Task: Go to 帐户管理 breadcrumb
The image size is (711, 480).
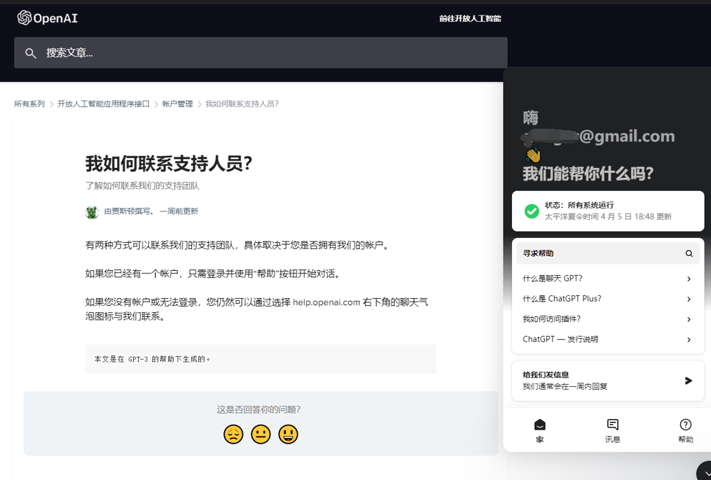Action: (x=178, y=104)
